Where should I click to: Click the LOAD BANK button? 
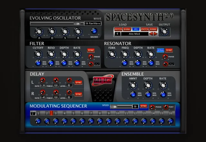point(127,29)
